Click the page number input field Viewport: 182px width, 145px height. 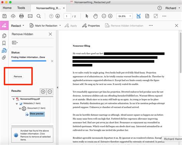click(67, 16)
